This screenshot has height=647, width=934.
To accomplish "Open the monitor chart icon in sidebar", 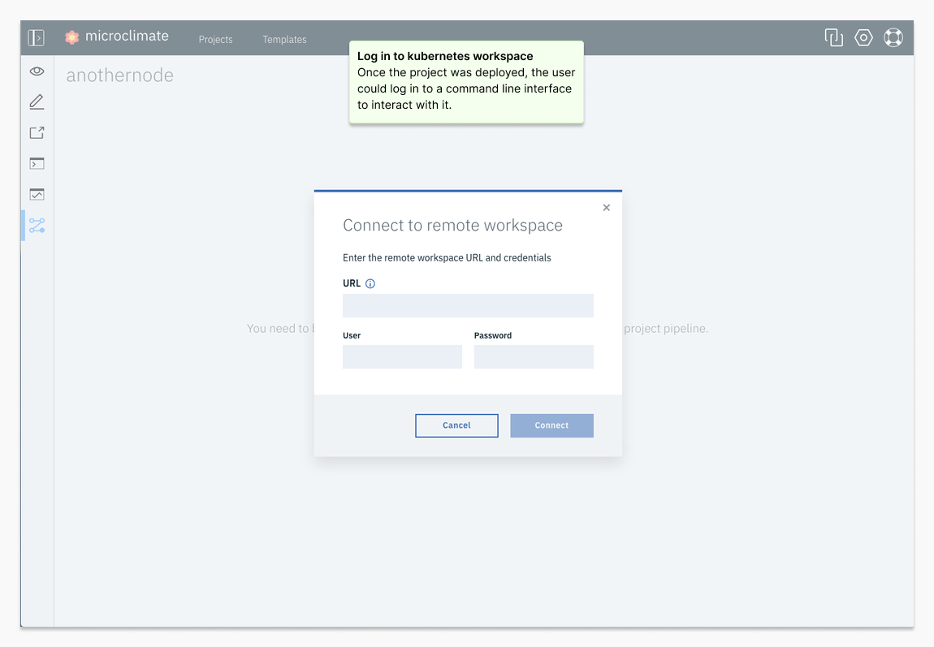I will coord(37,195).
